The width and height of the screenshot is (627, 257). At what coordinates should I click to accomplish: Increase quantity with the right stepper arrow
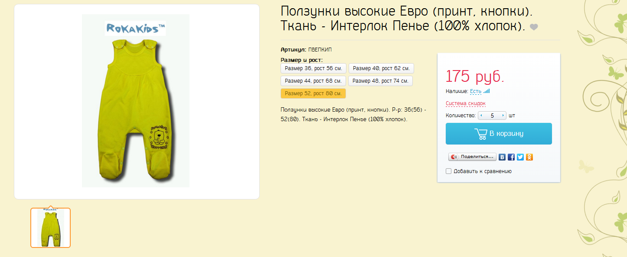coord(503,116)
